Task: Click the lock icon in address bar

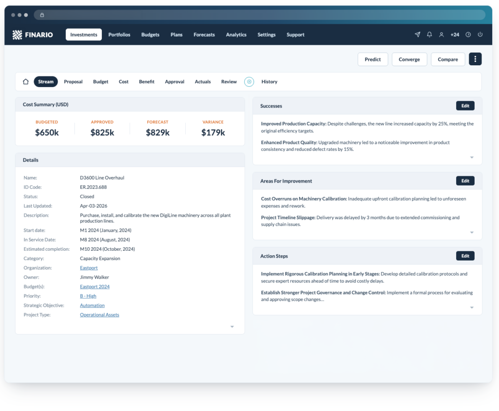Action: (x=42, y=15)
